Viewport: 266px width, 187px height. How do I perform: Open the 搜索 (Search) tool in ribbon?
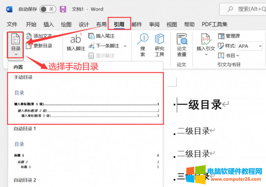click(x=143, y=44)
